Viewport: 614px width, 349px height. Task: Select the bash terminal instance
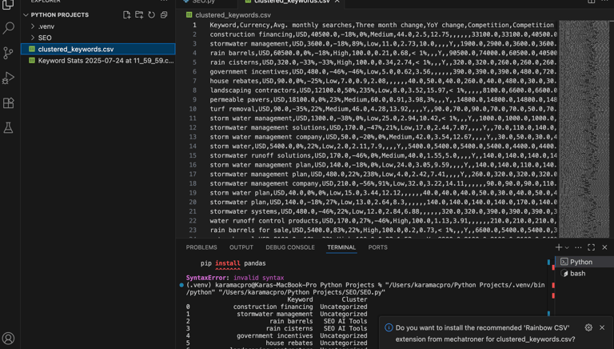[584, 273]
